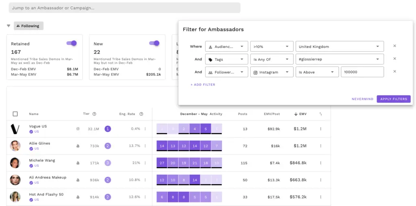Toggle off the Retained segment switch
Screen dimensions: 416x206
(x=71, y=43)
